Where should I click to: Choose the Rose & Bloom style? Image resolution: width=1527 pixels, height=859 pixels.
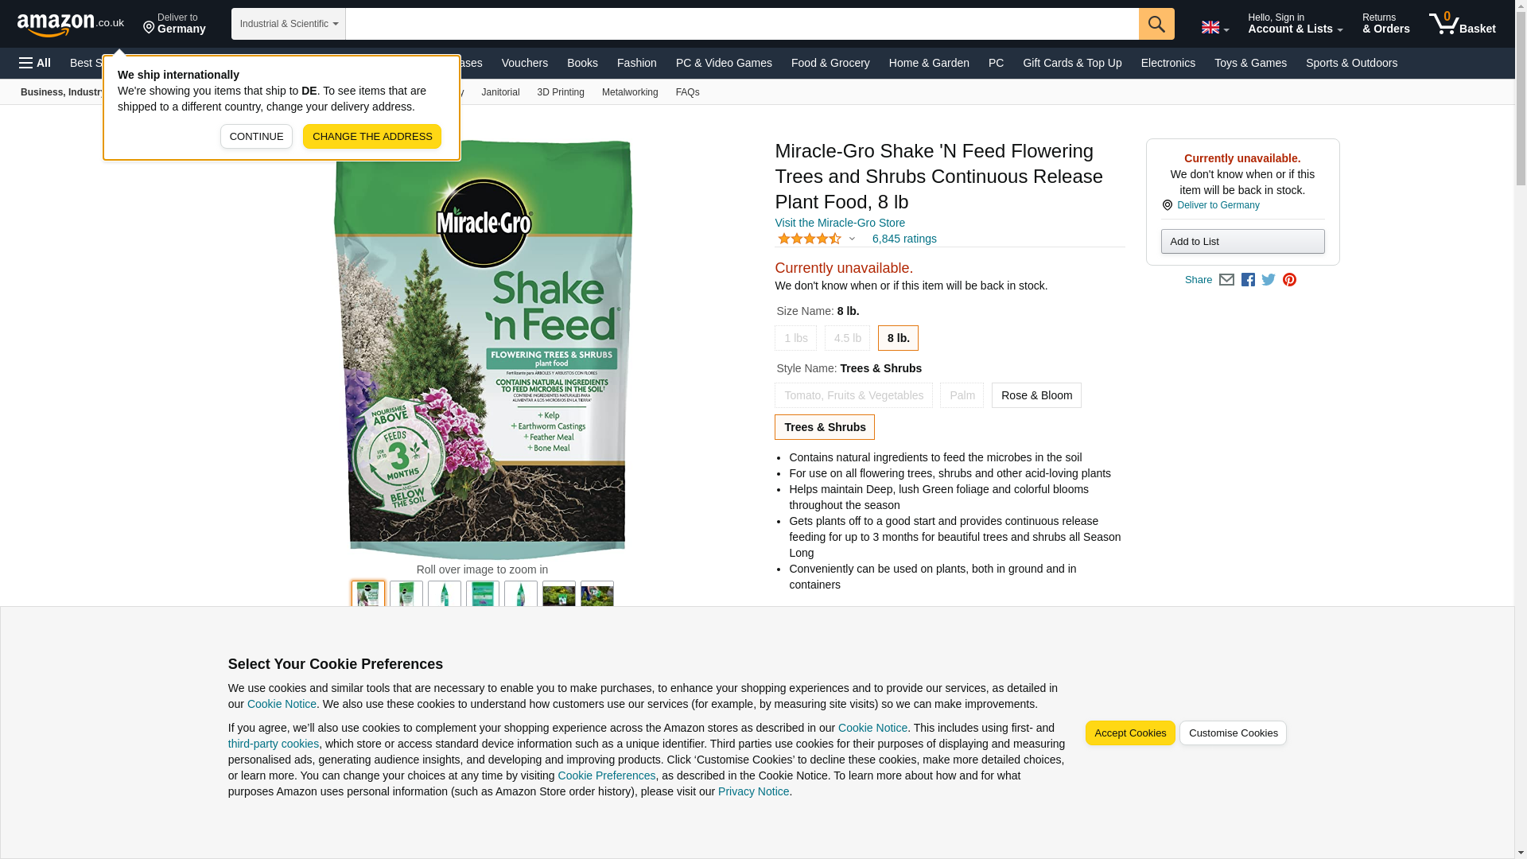[x=1035, y=395]
